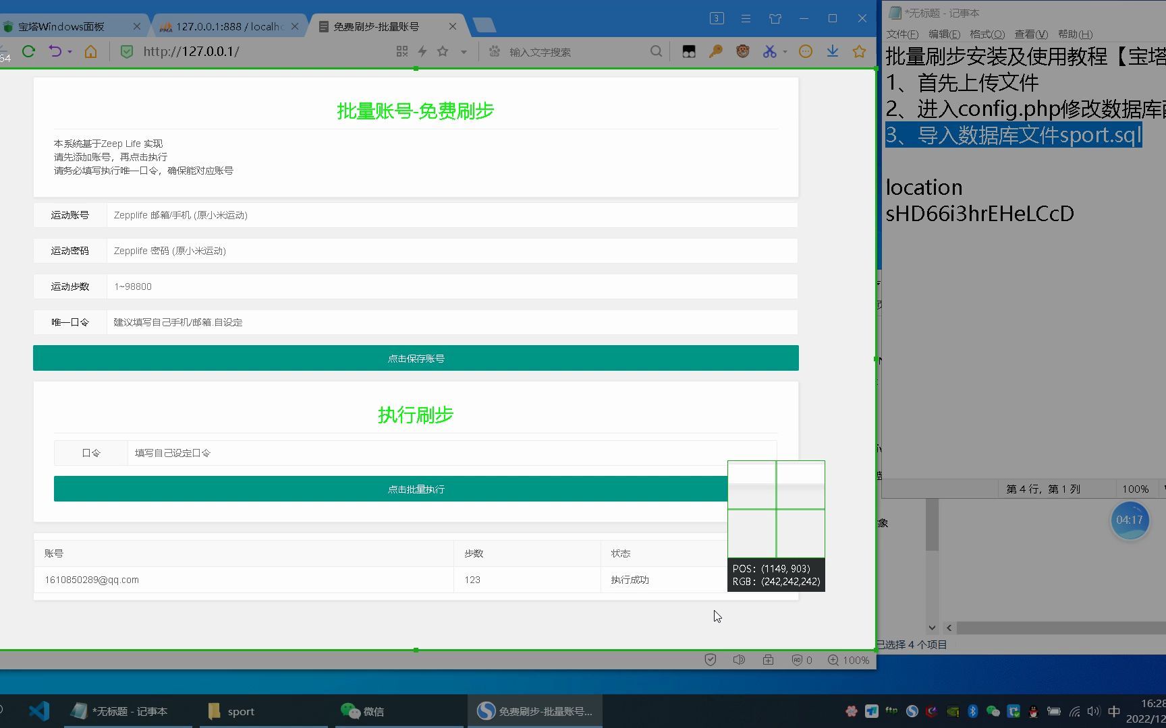
Task: Mute page with status bar speaker icon
Action: [739, 660]
